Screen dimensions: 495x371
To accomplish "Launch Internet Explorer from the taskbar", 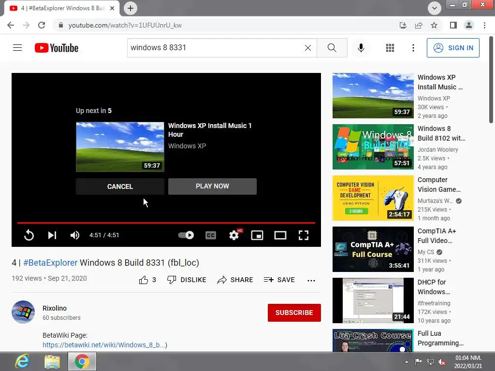I will click(22, 361).
